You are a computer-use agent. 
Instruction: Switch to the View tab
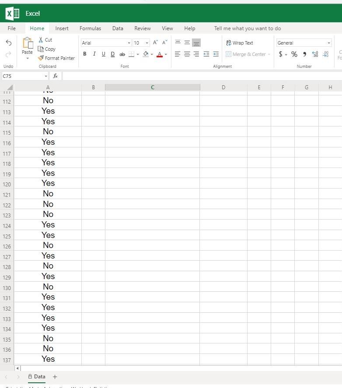(x=168, y=28)
